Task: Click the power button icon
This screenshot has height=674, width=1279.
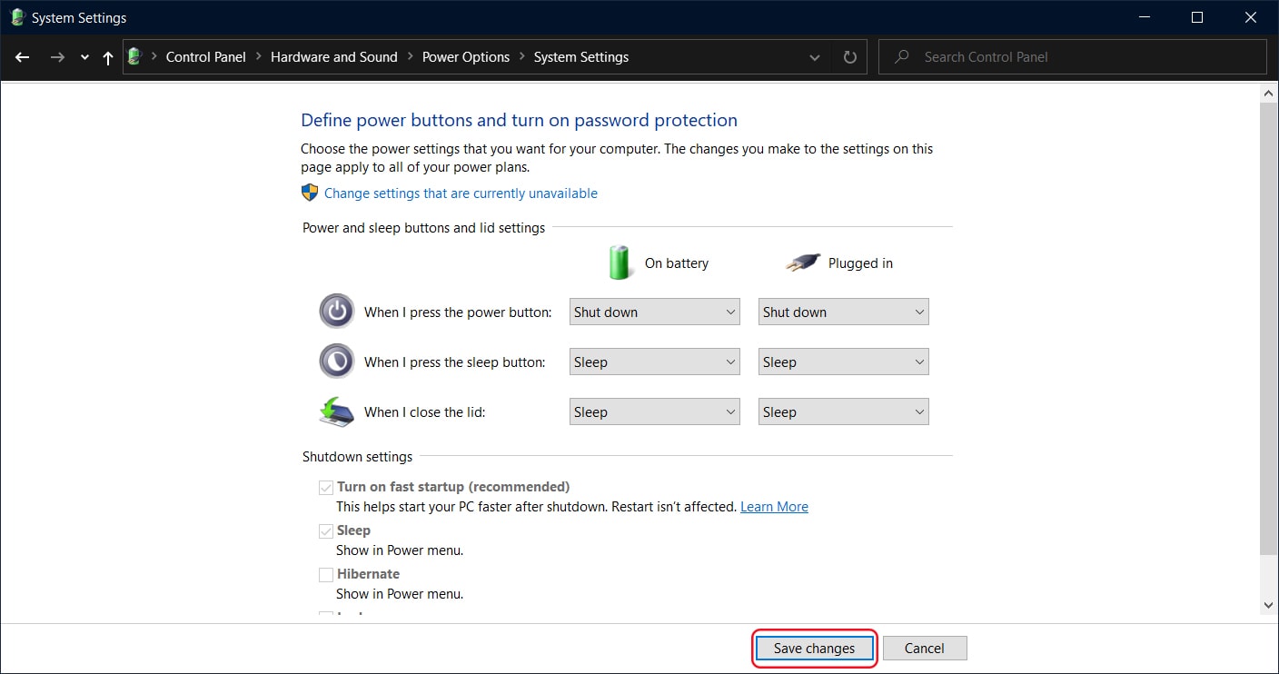Action: 337,312
